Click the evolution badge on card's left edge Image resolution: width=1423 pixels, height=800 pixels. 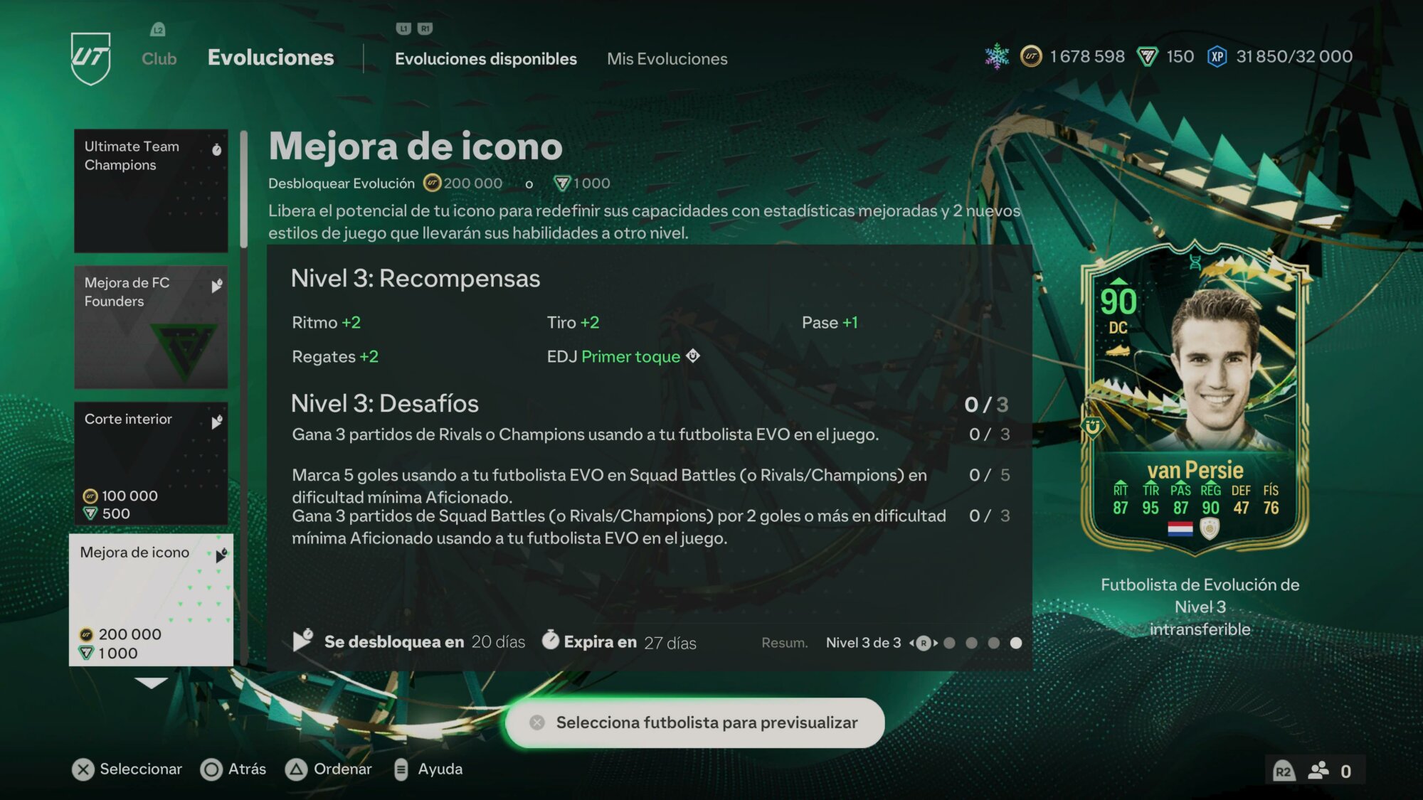[x=1093, y=427]
